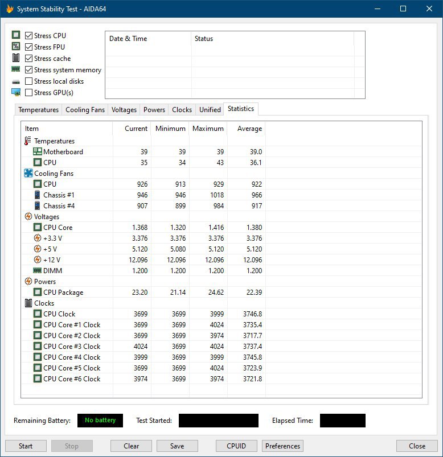Click the Chassis #1 tower icon
Screen dimensions: 443x457
tap(37, 195)
